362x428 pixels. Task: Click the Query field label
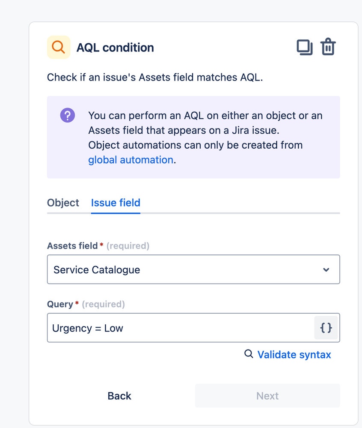click(x=60, y=304)
